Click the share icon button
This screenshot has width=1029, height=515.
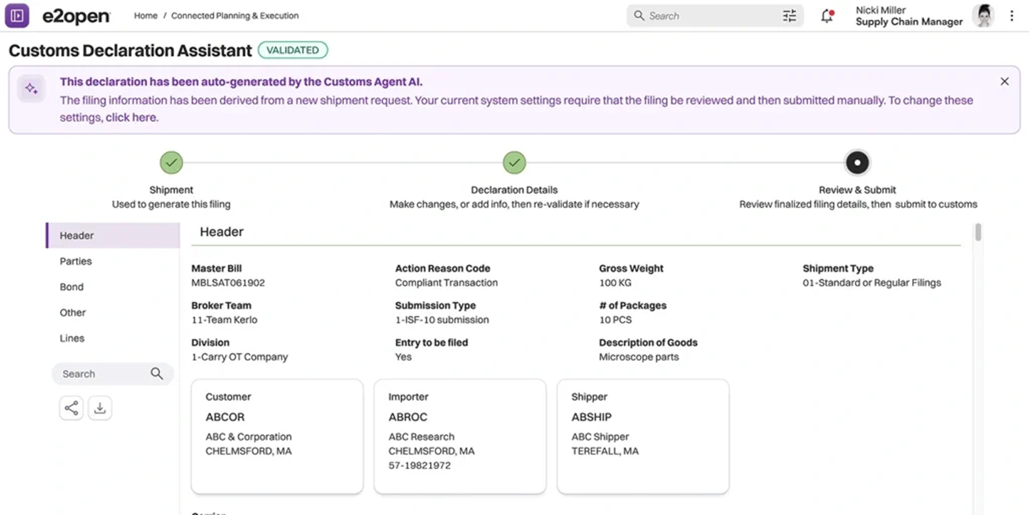pos(71,408)
